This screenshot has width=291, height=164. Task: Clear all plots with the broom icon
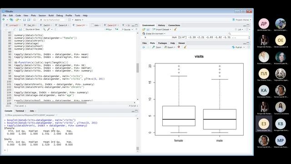[185, 47]
